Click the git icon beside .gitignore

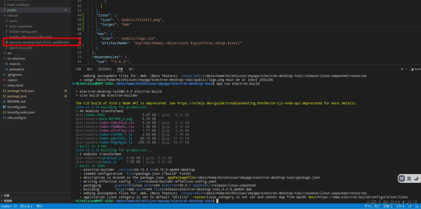click(x=4, y=75)
